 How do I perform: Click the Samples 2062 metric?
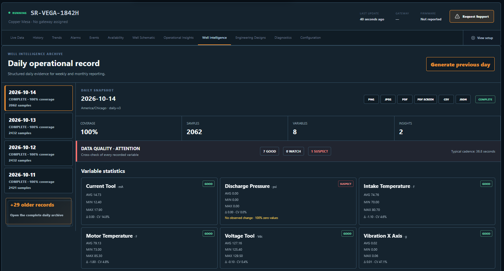[x=235, y=128]
